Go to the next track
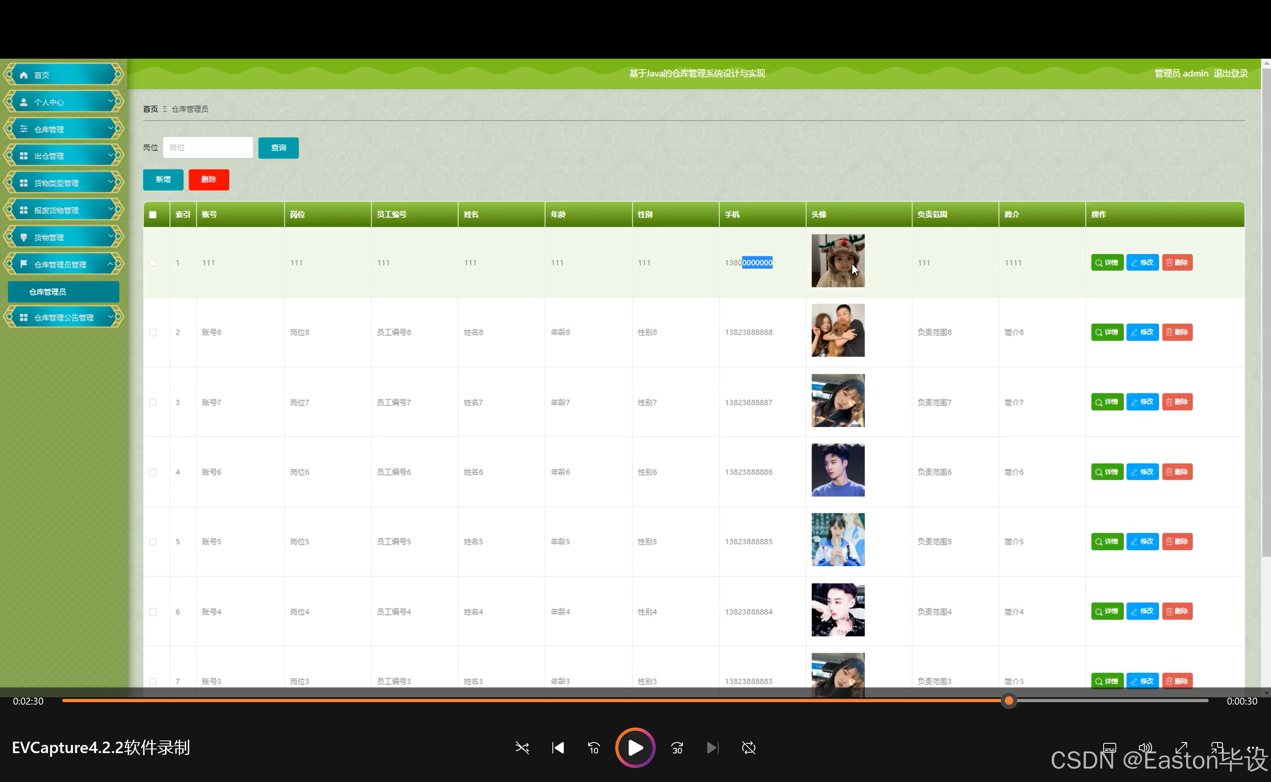 pyautogui.click(x=712, y=748)
